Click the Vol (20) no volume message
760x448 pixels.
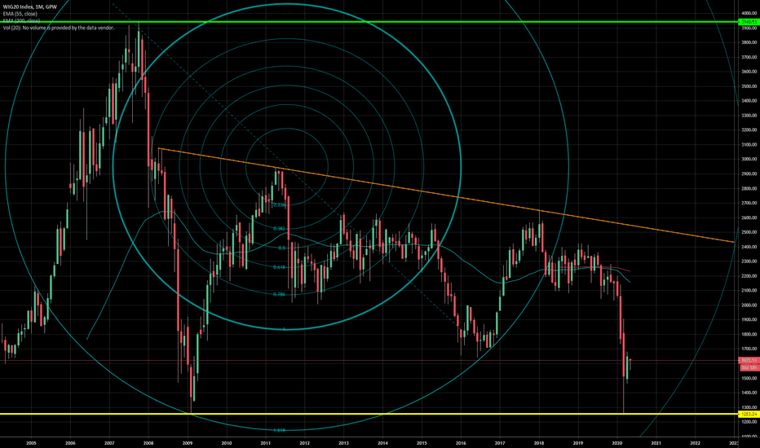click(59, 28)
